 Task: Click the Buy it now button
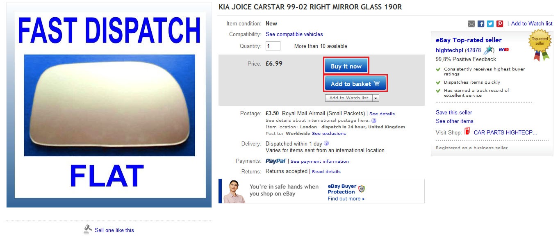tap(346, 66)
